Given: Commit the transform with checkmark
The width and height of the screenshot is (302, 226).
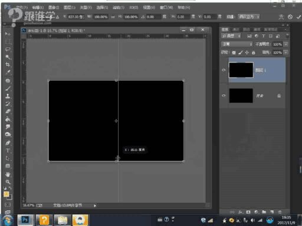Looking at the screenshot, I should point(298,17).
